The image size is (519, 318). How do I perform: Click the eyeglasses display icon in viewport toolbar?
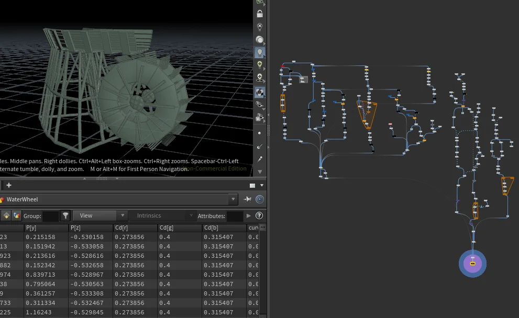(260, 105)
